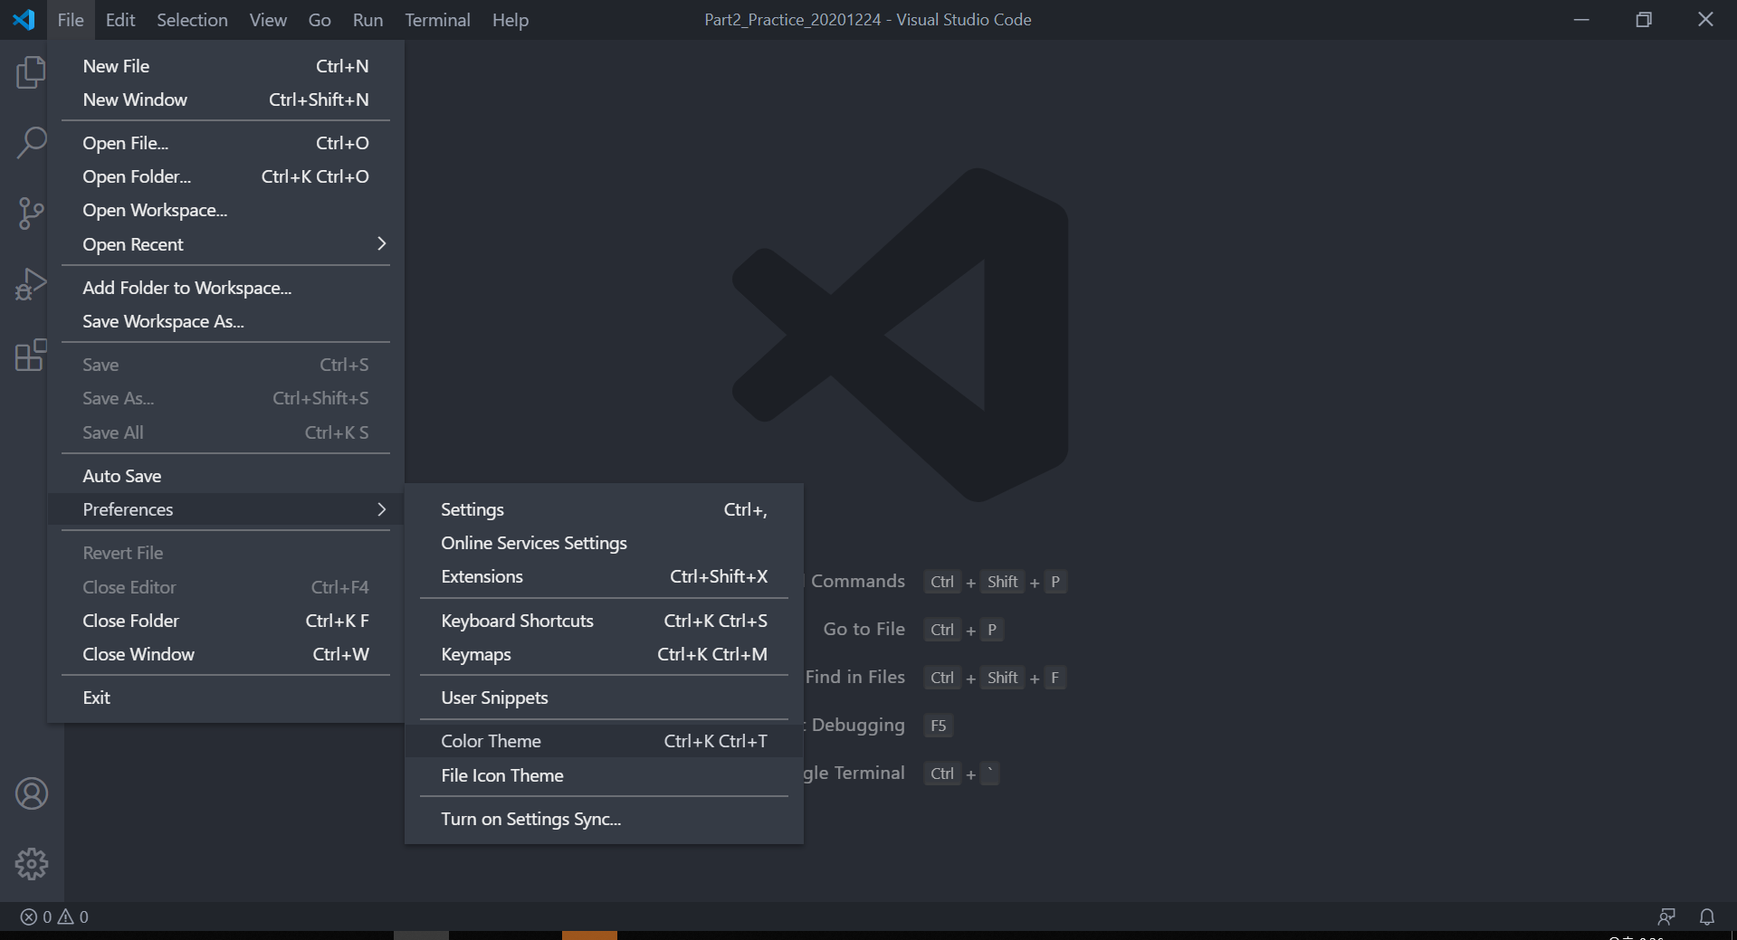Choose Close Window menu entry

coord(225,654)
